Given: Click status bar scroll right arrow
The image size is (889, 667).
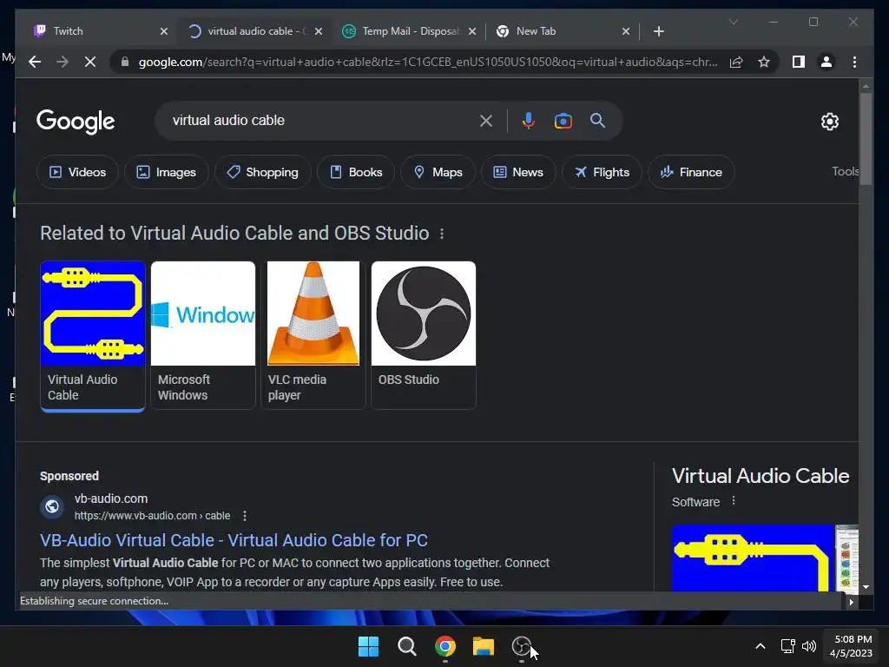Looking at the screenshot, I should 851,603.
